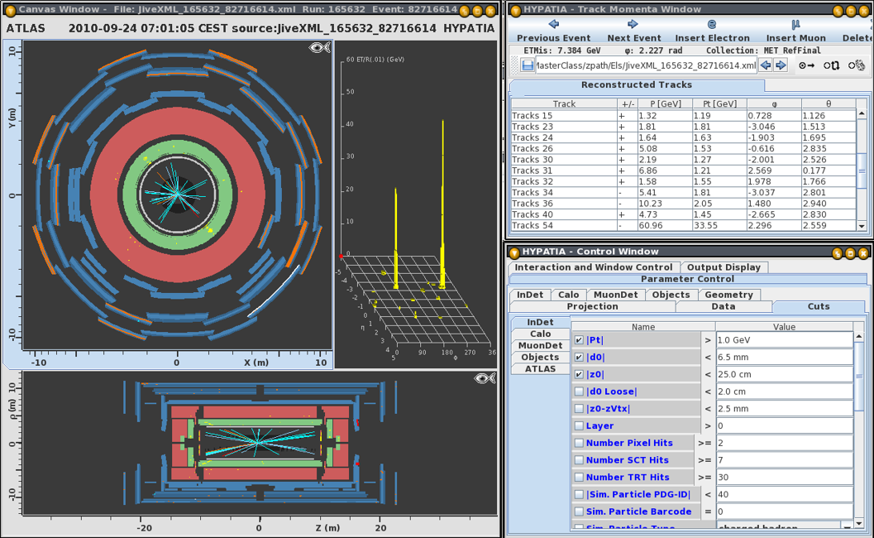Switch to the Output Display tab

coord(724,267)
